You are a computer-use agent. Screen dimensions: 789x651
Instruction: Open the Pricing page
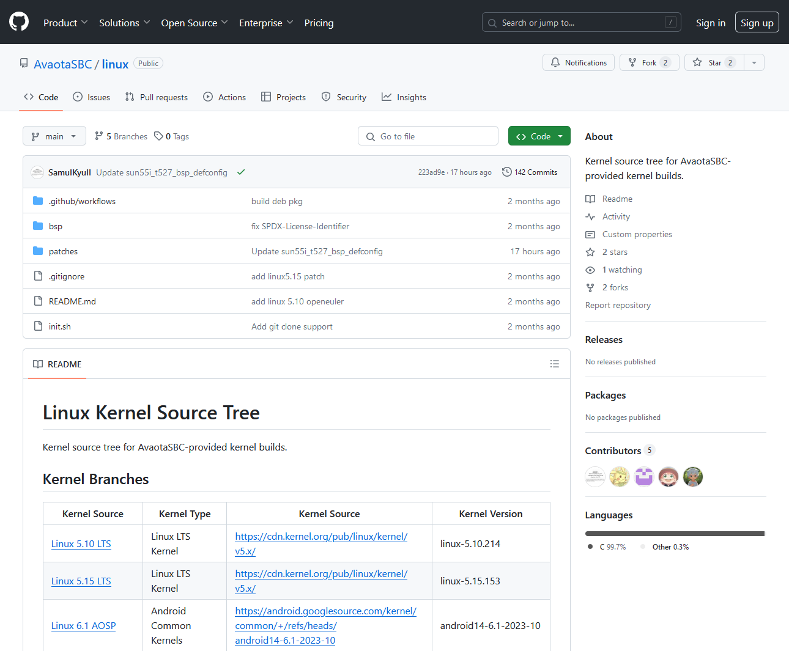pyautogui.click(x=319, y=23)
